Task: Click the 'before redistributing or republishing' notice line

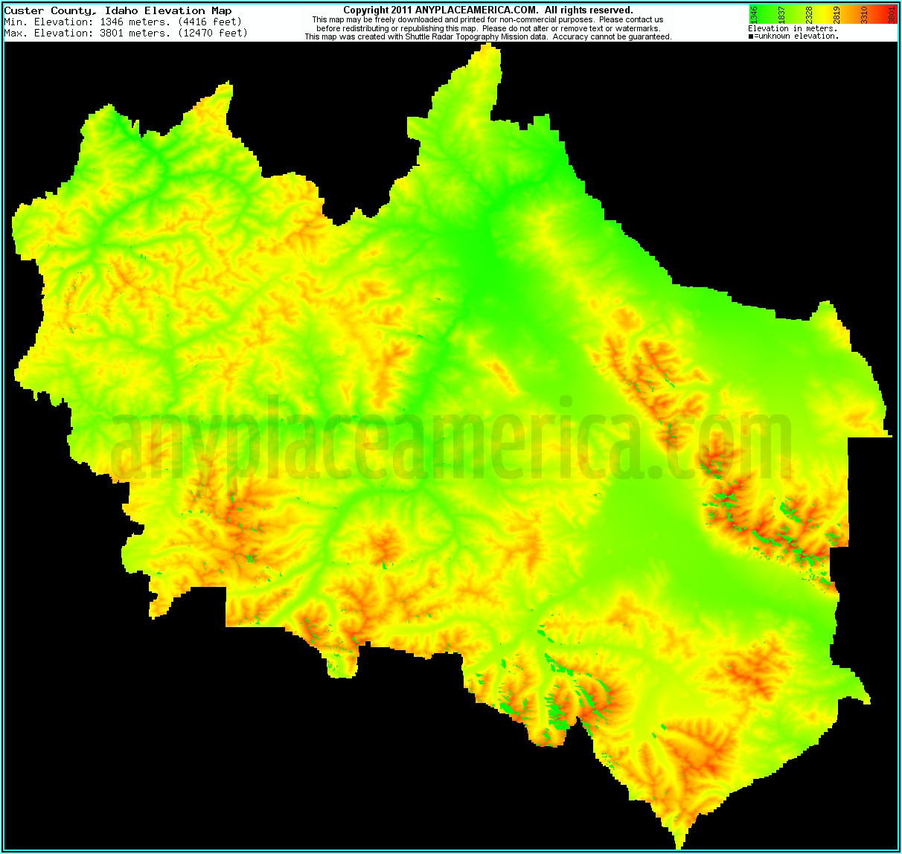Action: (487, 28)
